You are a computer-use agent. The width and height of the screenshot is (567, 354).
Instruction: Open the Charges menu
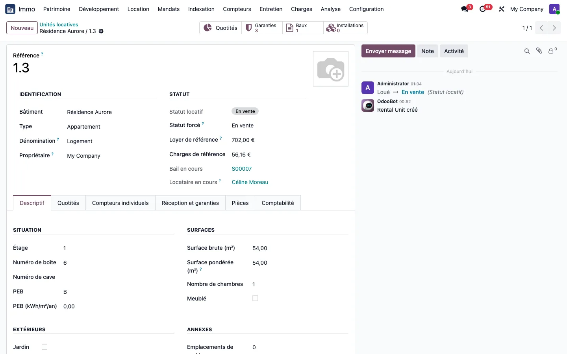click(x=302, y=9)
